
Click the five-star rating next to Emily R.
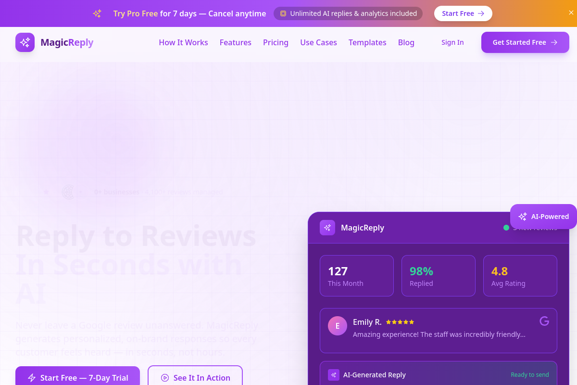(x=400, y=322)
